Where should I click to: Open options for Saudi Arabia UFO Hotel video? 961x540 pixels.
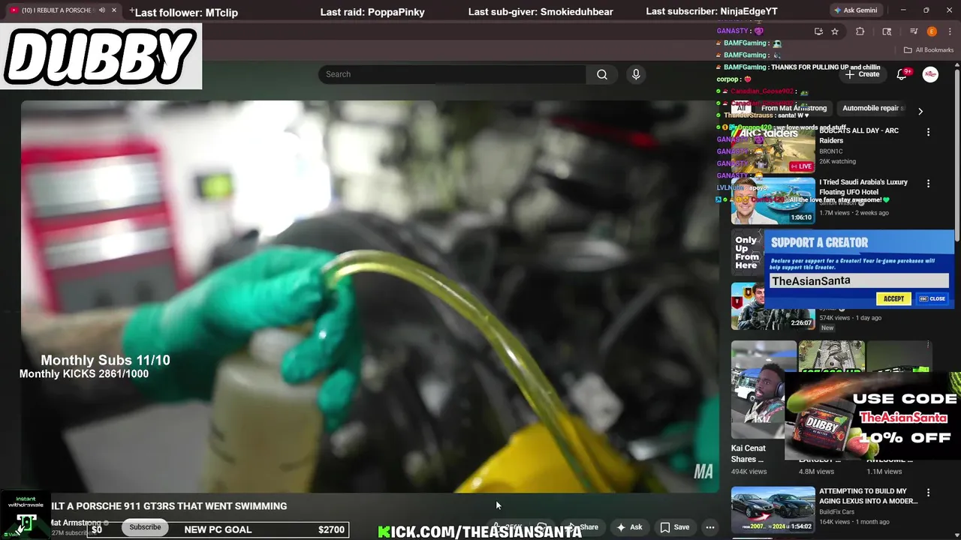[928, 184]
